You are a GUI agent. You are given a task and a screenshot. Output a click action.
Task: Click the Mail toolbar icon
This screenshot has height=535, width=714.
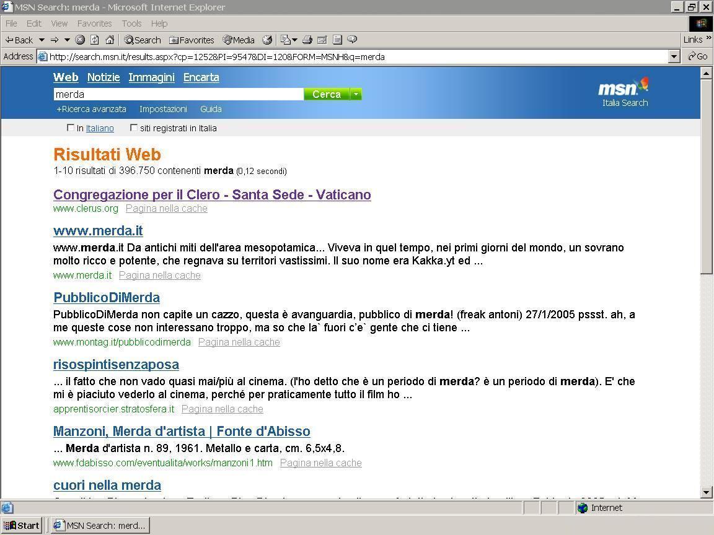click(286, 40)
